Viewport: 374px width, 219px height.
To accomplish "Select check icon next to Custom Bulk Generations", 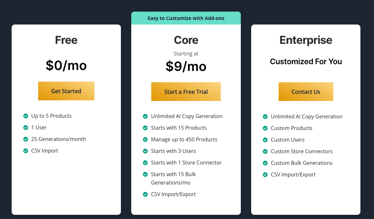I will pos(265,163).
